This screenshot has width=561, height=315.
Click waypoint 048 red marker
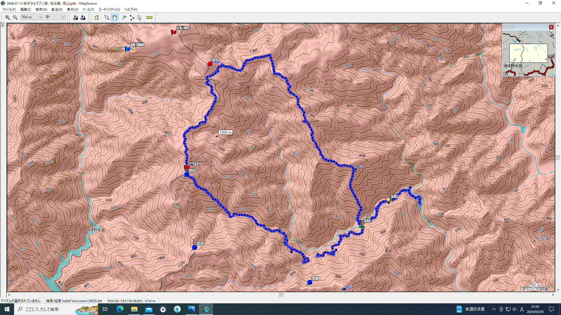[x=210, y=64]
